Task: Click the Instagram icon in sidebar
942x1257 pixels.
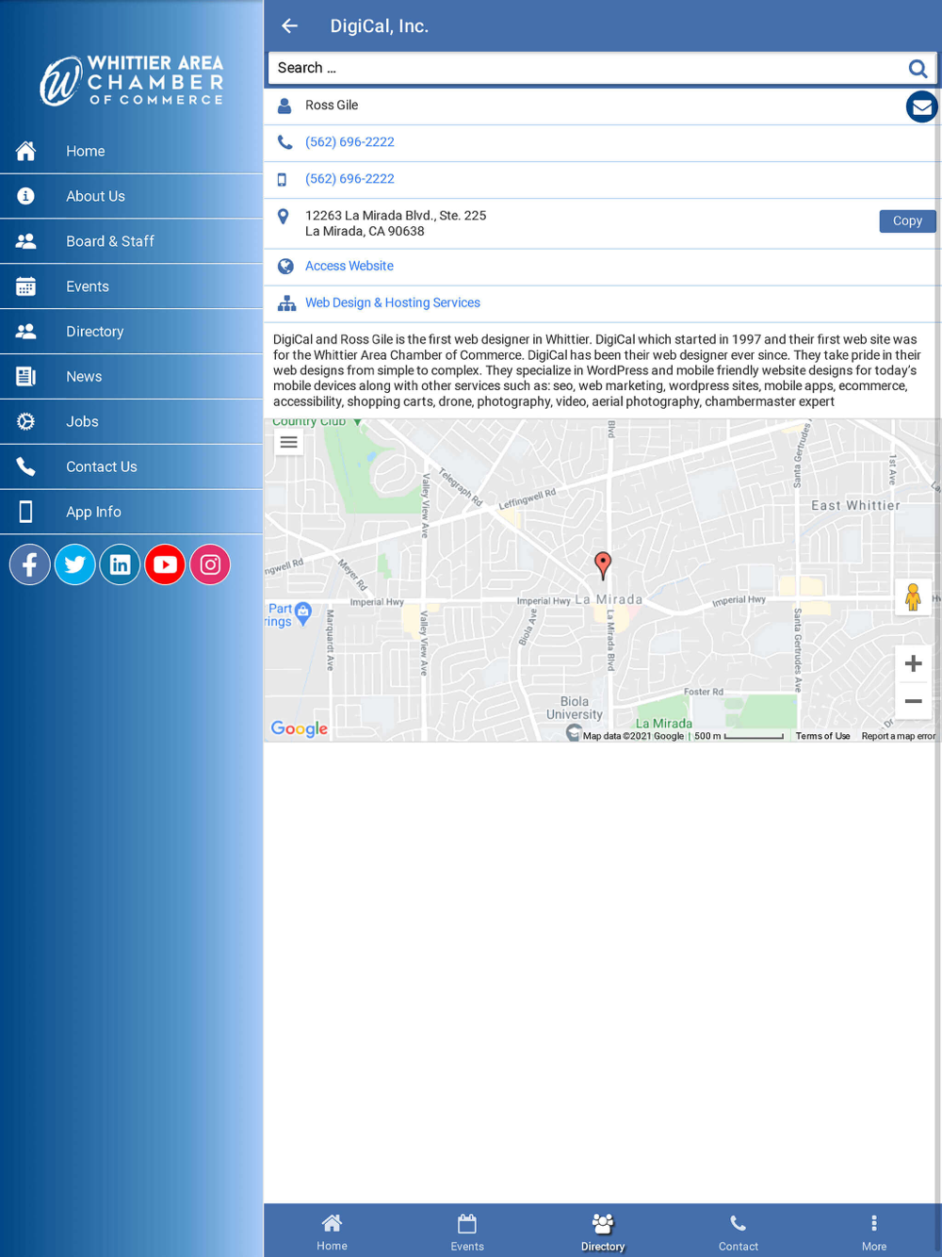Action: tap(210, 564)
